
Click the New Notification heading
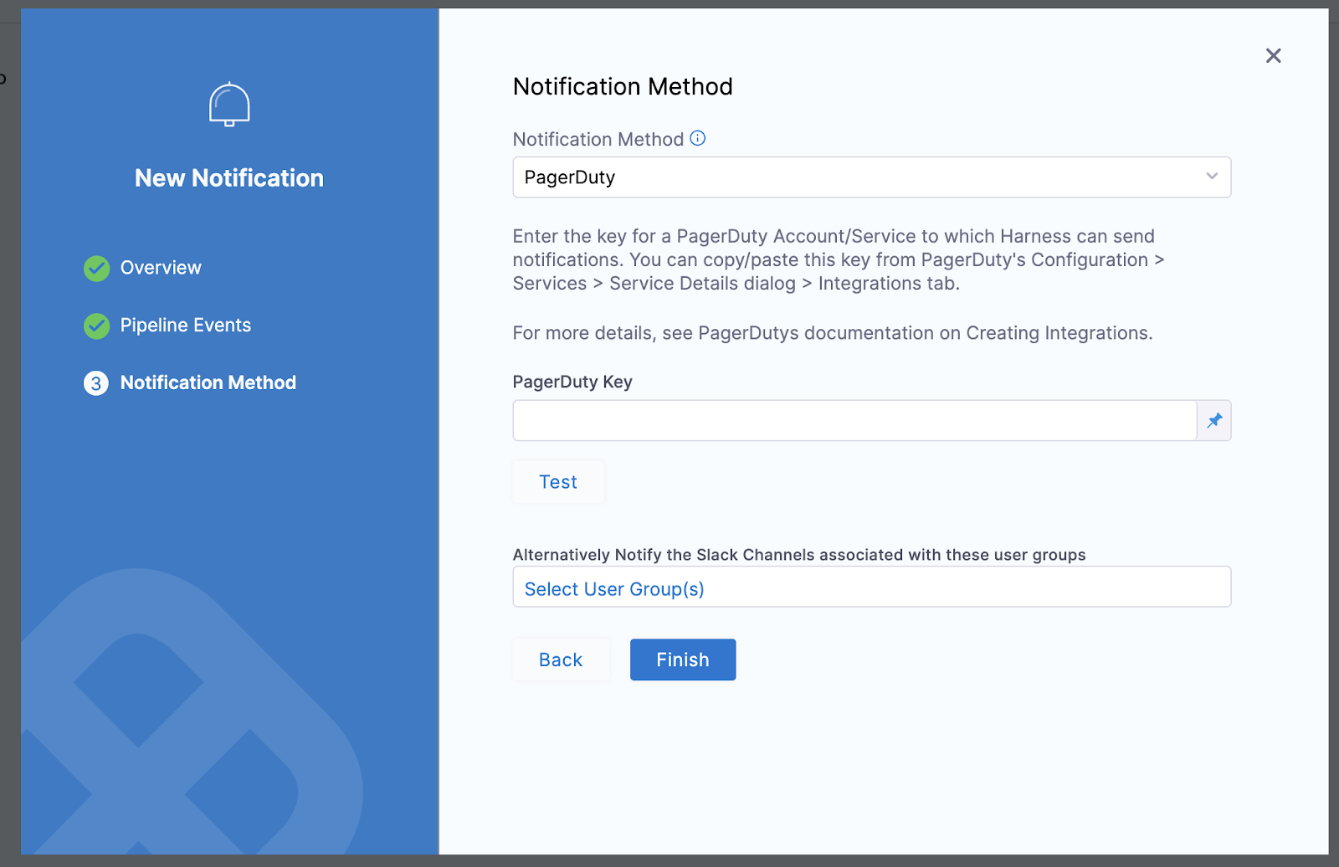[x=228, y=177]
